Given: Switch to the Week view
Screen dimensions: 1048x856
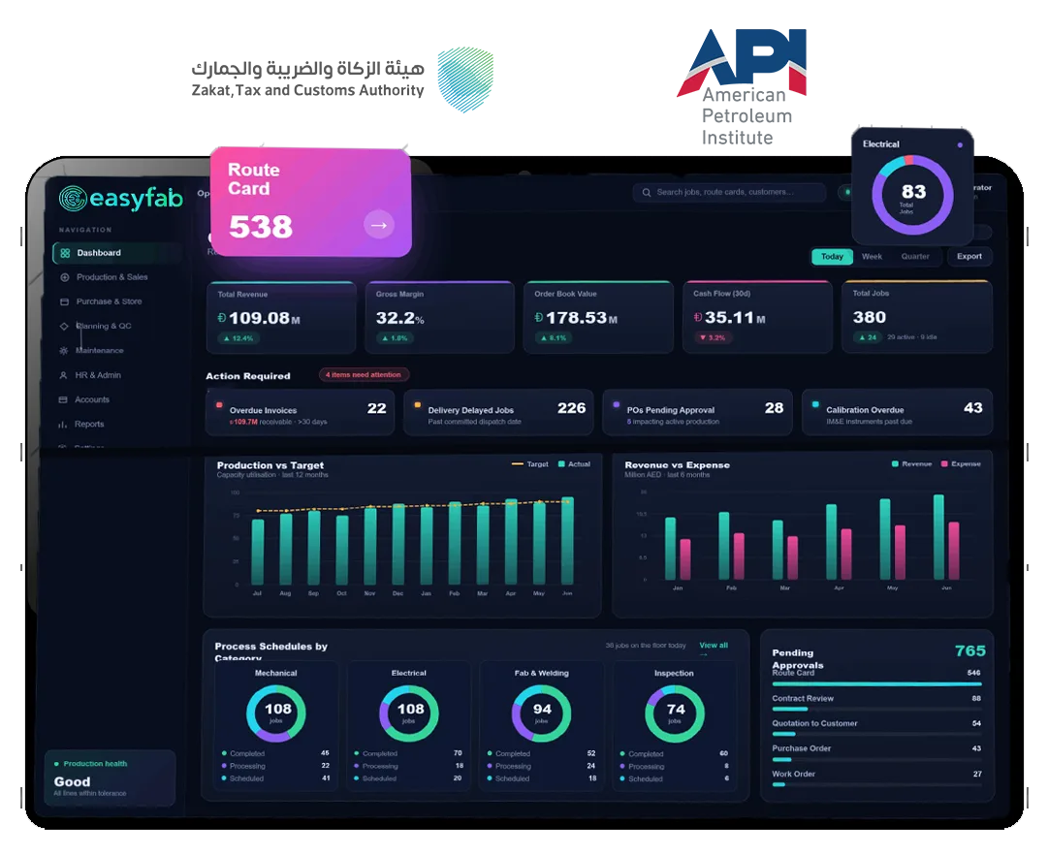Looking at the screenshot, I should coord(872,257).
